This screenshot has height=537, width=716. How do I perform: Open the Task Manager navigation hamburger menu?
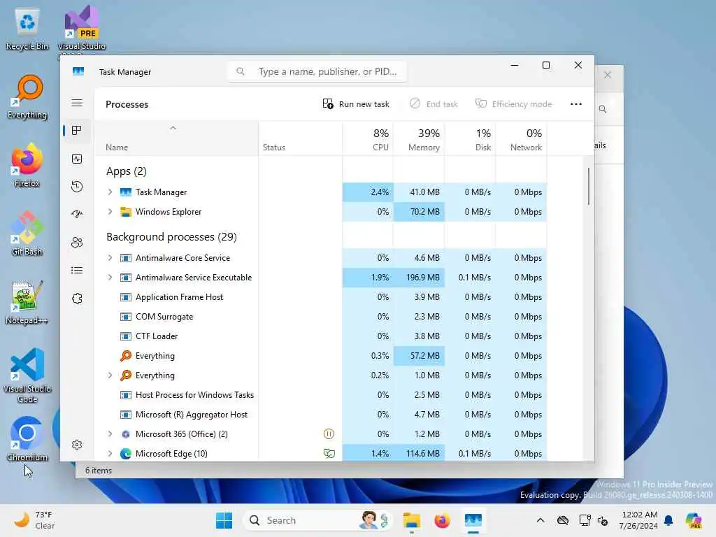(77, 103)
